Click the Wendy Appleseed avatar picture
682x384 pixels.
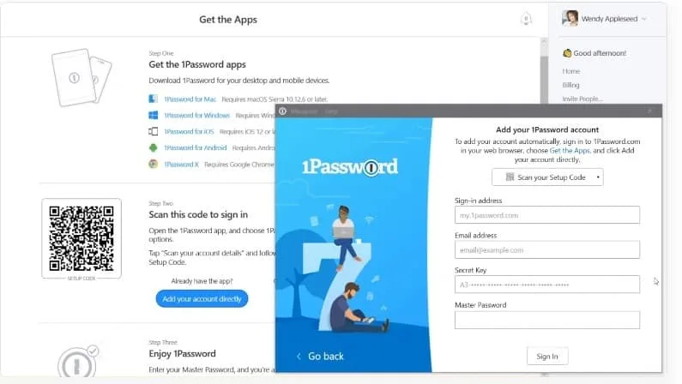click(x=570, y=18)
